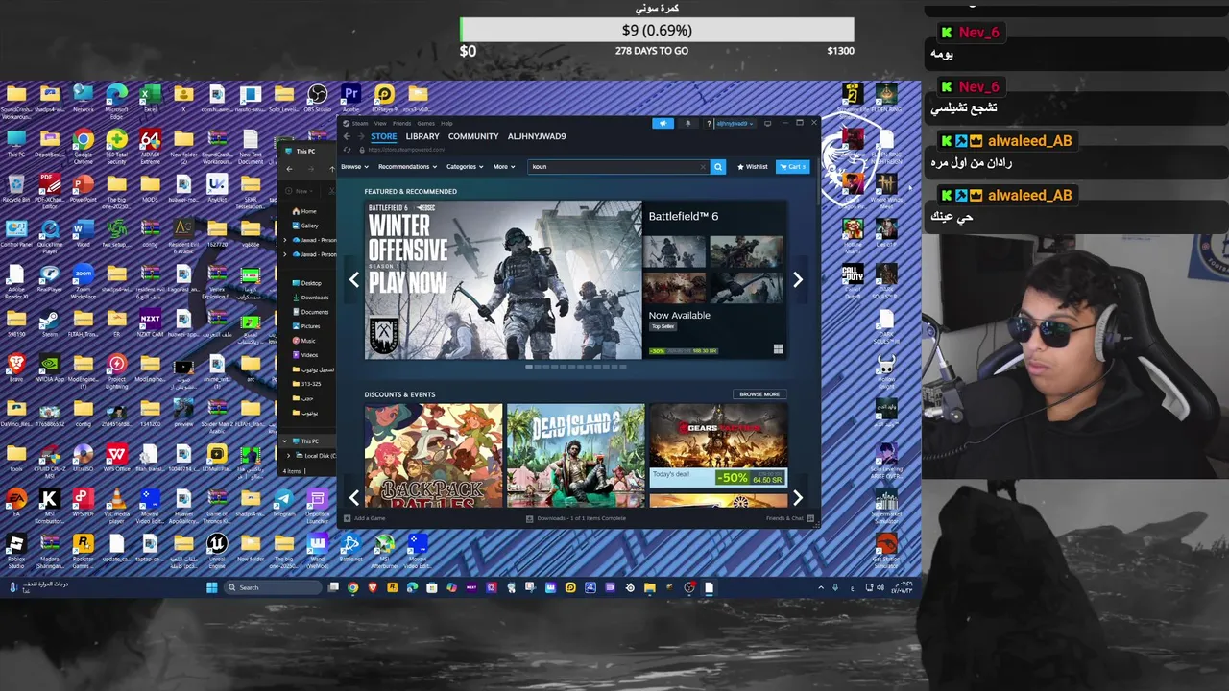Select Rockstar Games Launcher icon
The height and width of the screenshot is (691, 1229).
(x=84, y=550)
